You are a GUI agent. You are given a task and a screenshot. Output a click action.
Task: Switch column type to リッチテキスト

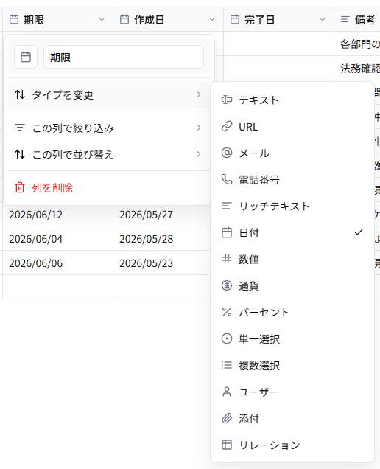pos(292,206)
